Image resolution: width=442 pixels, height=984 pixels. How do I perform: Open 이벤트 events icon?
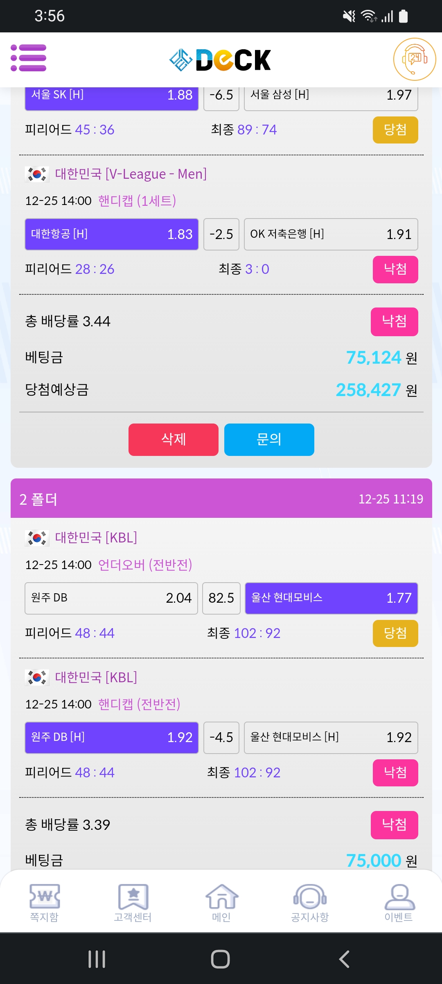(x=399, y=902)
